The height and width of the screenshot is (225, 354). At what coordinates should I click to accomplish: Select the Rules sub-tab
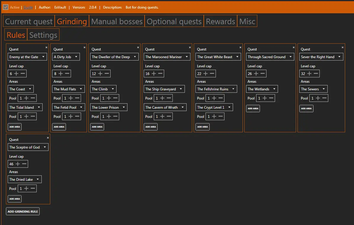coord(16,35)
